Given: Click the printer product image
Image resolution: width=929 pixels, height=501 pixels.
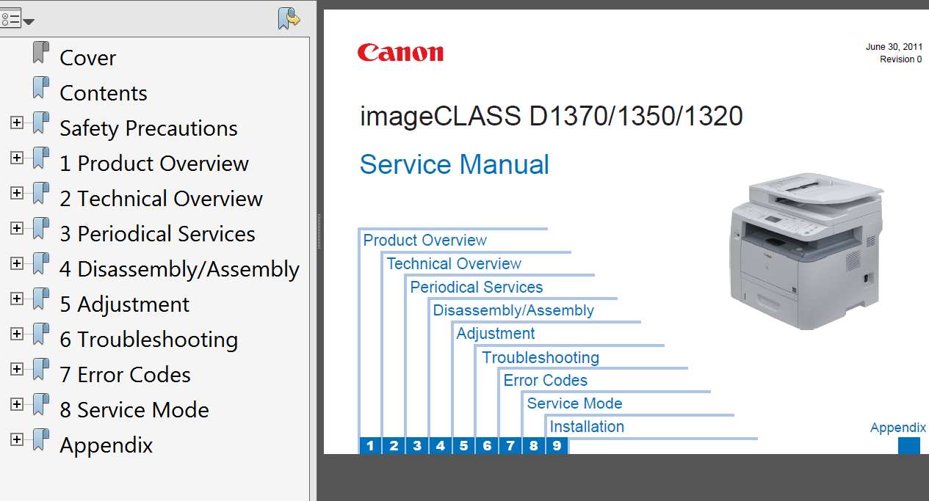Looking at the screenshot, I should pyautogui.click(x=806, y=251).
